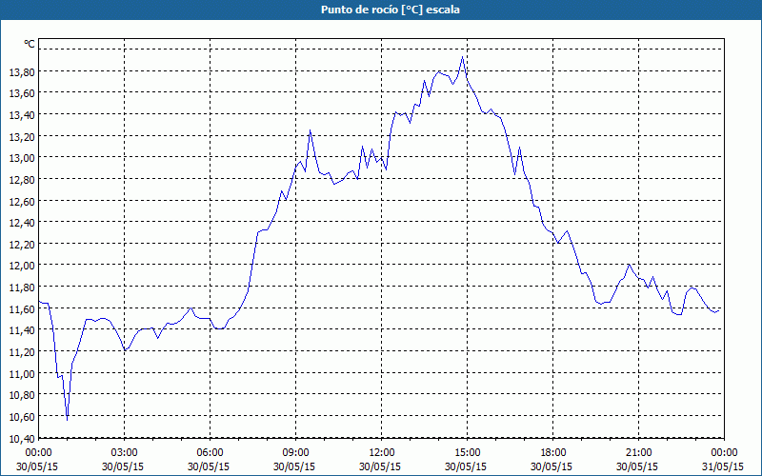
Task: Click the 00:00 label above 31/05/15
Action: (x=724, y=453)
